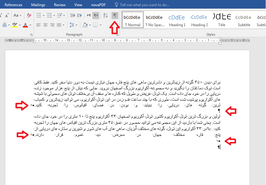Image resolution: width=266 pixels, height=185 pixels.
Task: Apply bullet list formatting
Action: click(x=39, y=15)
